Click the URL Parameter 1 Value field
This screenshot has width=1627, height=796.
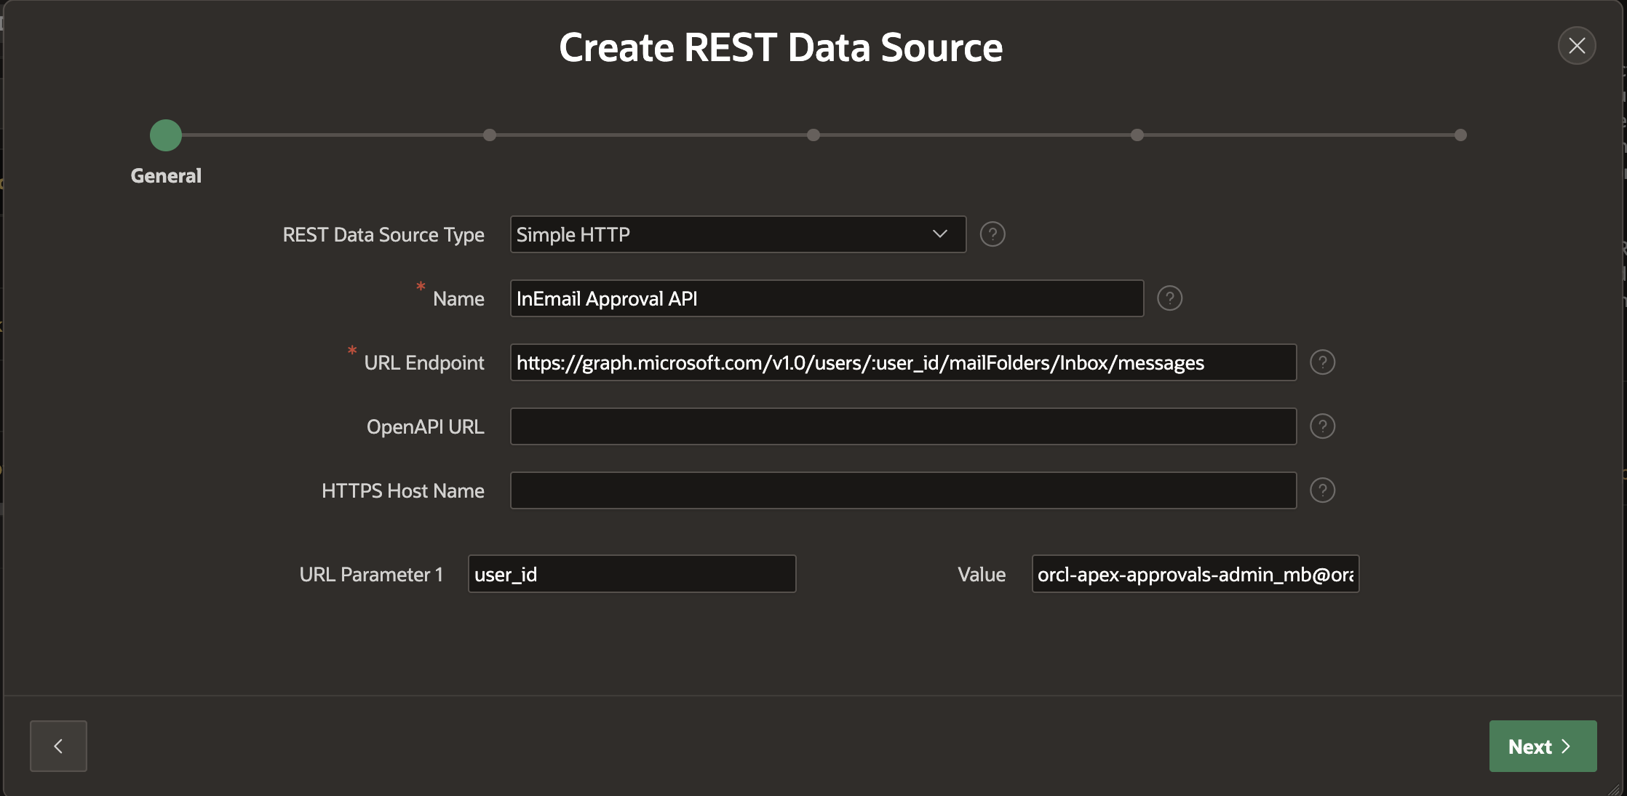pos(1195,574)
